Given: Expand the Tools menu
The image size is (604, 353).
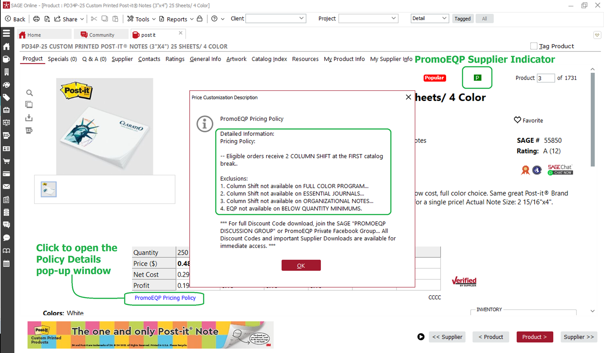Looking at the screenshot, I should click(141, 19).
